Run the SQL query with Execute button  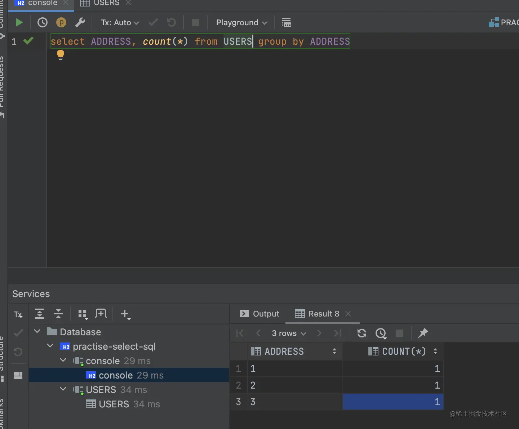[19, 22]
